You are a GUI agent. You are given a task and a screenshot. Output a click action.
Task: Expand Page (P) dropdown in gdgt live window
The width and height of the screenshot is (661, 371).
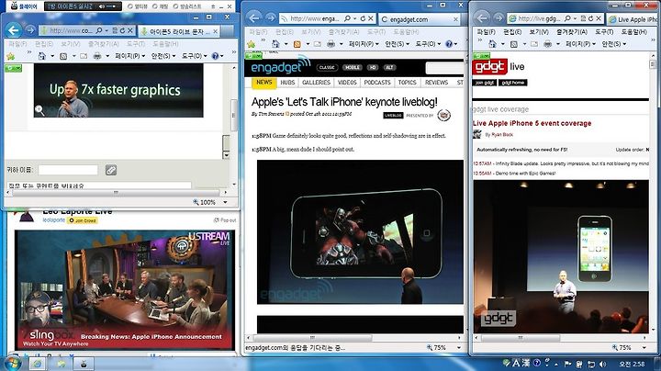(580, 44)
